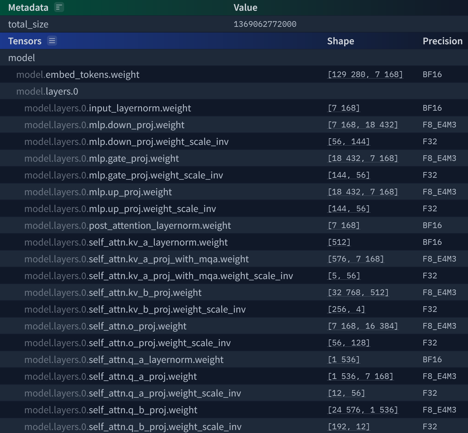Click shape [24 576, 1 536] for q_b_proj
Image resolution: width=468 pixels, height=433 pixels.
point(363,410)
